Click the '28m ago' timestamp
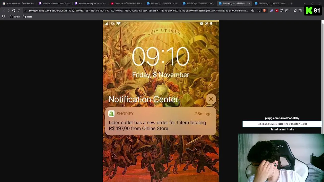Image resolution: width=324 pixels, height=182 pixels. pyautogui.click(x=203, y=114)
